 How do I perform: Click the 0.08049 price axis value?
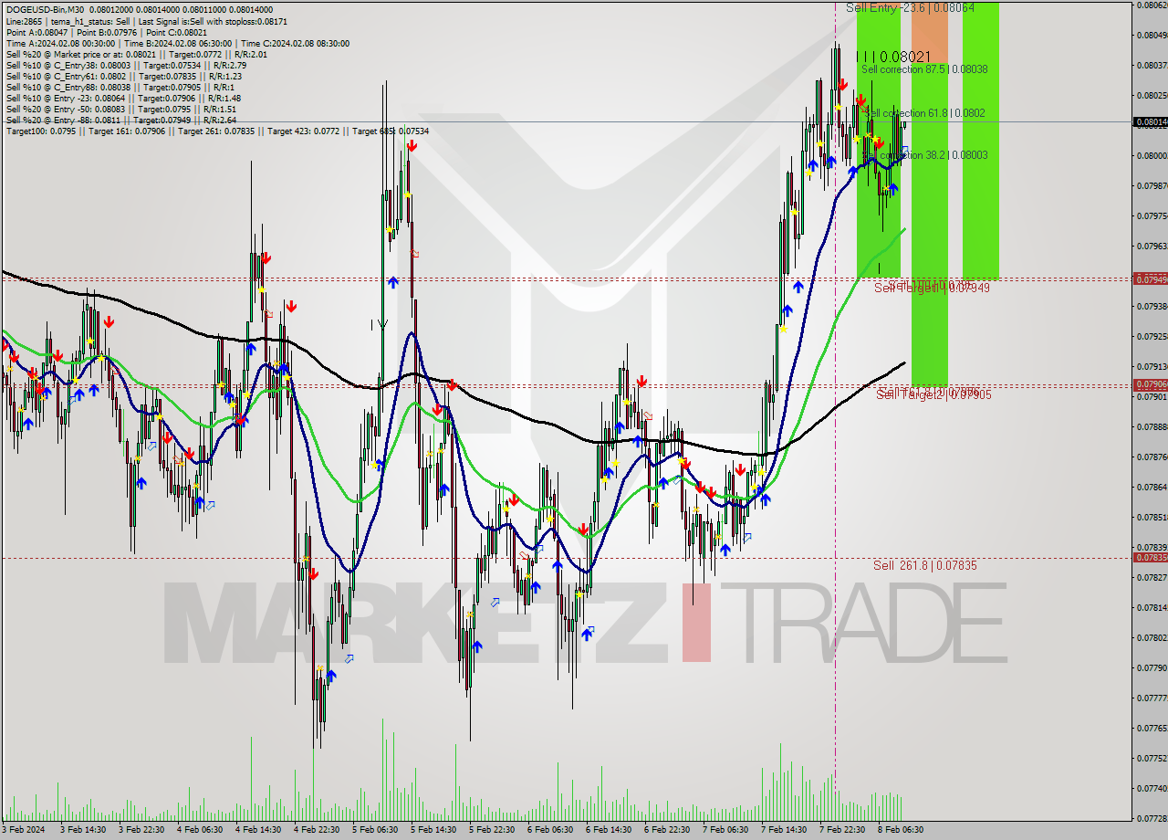coord(1151,36)
